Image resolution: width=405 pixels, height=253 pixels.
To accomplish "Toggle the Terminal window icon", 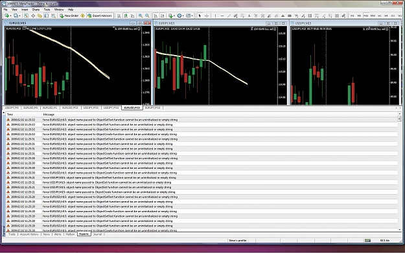I will pos(47,16).
